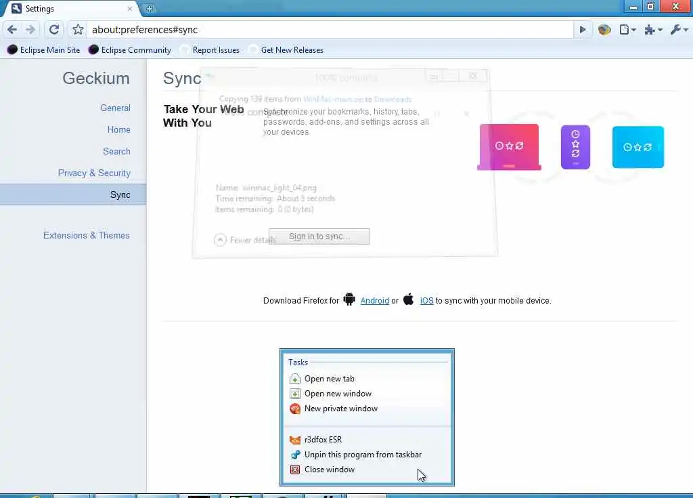Go forward using the forward arrow
693x498 pixels.
[x=30, y=30]
